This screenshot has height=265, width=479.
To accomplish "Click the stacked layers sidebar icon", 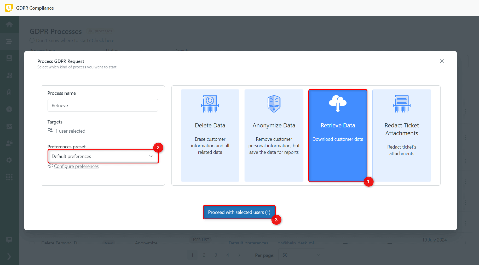I will pos(9,58).
